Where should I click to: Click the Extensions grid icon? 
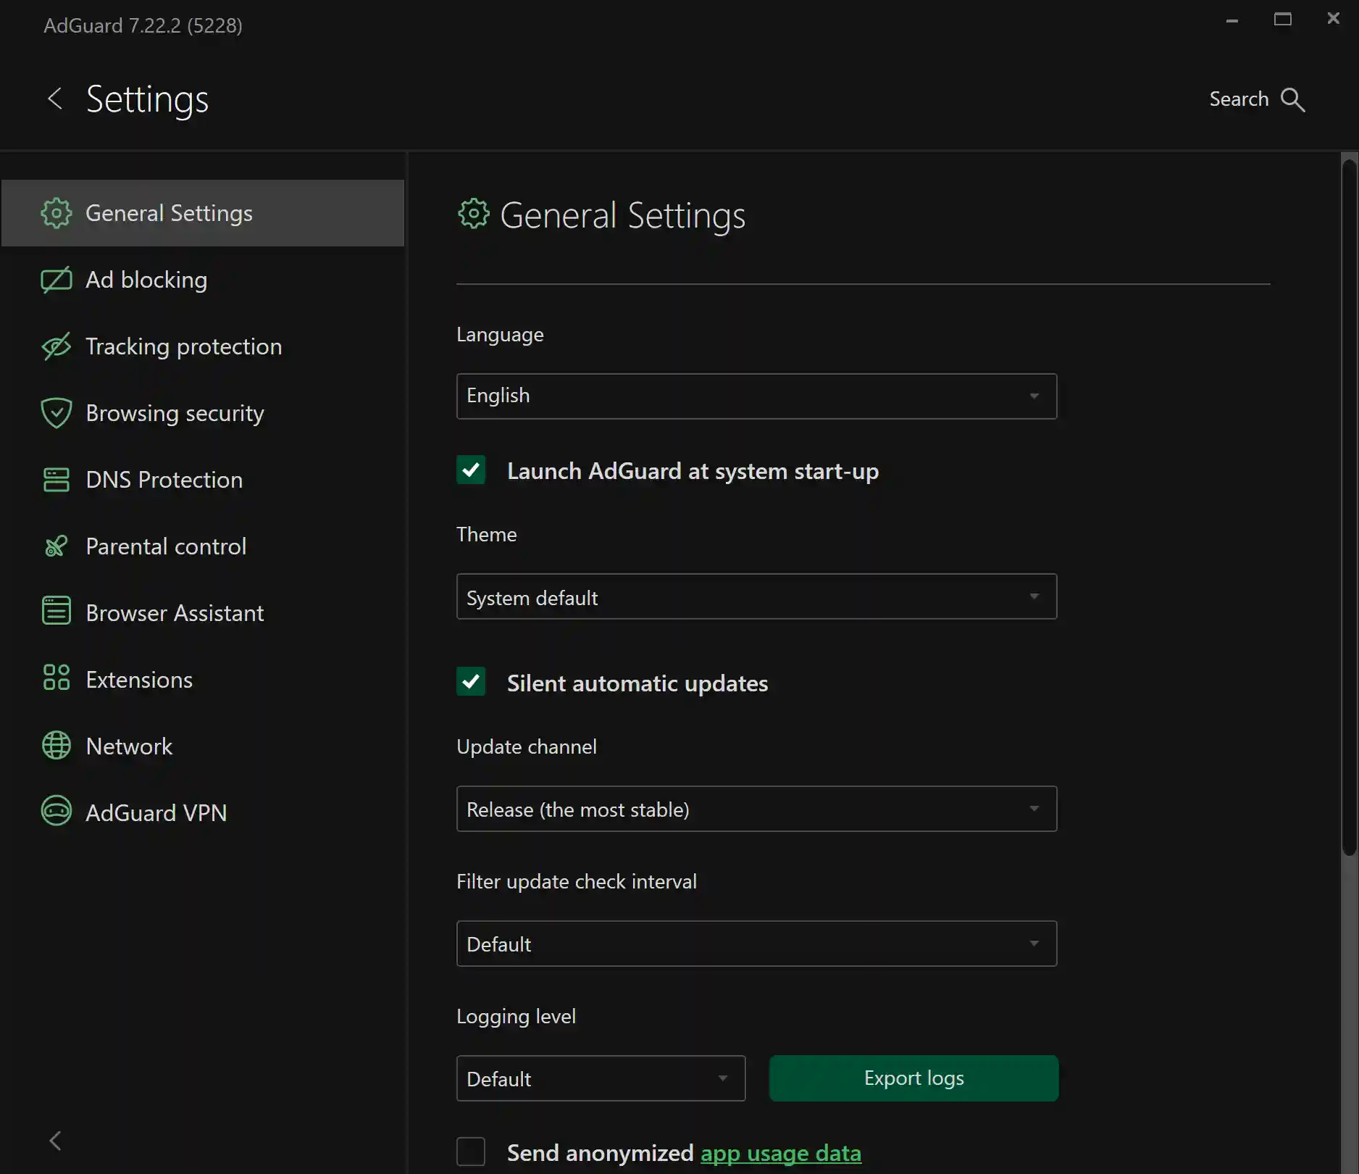pos(56,678)
